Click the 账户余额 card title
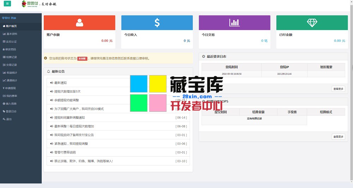Viewport: 353px width, 188px height. pyautogui.click(x=53, y=35)
